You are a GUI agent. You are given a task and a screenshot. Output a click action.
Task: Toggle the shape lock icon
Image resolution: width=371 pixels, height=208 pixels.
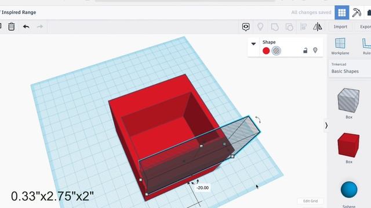click(x=305, y=50)
